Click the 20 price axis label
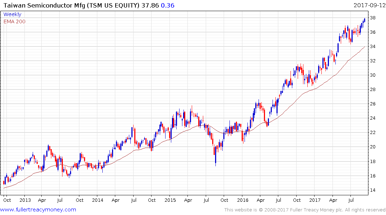 pos(373,147)
